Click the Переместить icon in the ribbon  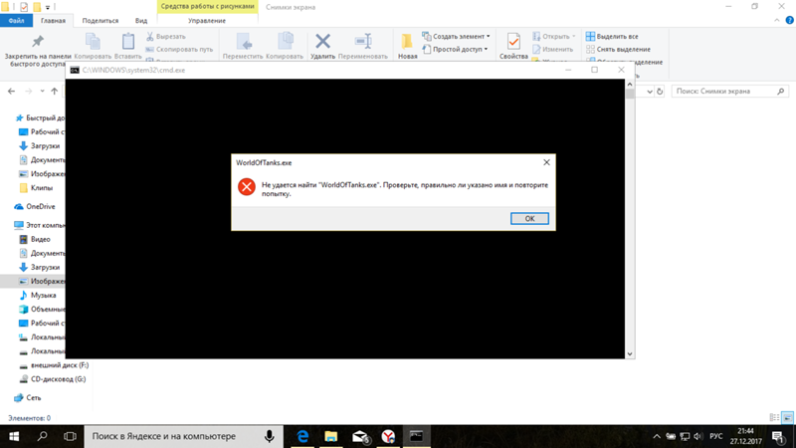click(244, 42)
